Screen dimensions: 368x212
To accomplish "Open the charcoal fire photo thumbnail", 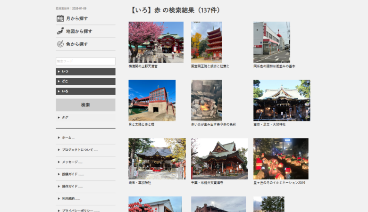I will pyautogui.click(x=206, y=100).
